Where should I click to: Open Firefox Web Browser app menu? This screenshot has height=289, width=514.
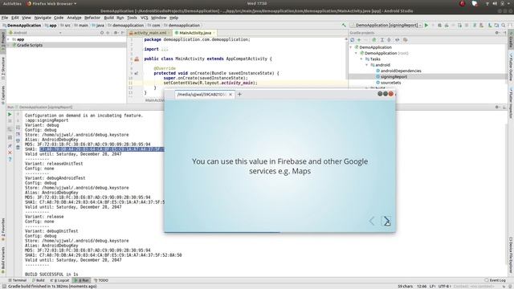point(51,3)
